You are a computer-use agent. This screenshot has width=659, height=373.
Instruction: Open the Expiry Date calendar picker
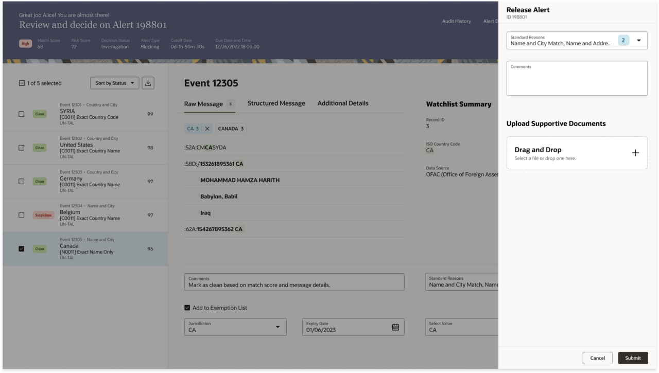(395, 327)
